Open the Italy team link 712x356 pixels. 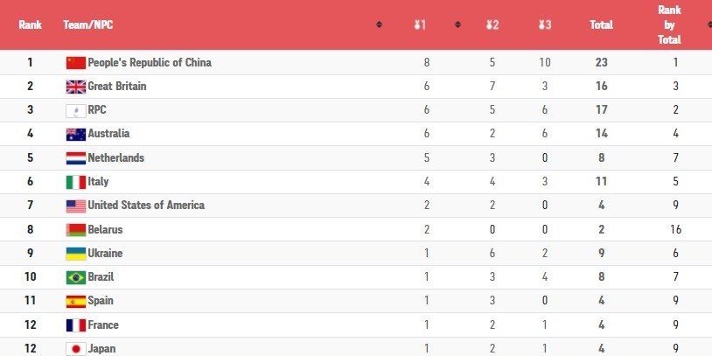[x=98, y=182]
